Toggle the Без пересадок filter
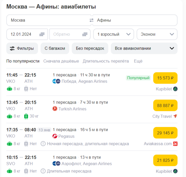The width and height of the screenshot is (186, 177). (90, 48)
